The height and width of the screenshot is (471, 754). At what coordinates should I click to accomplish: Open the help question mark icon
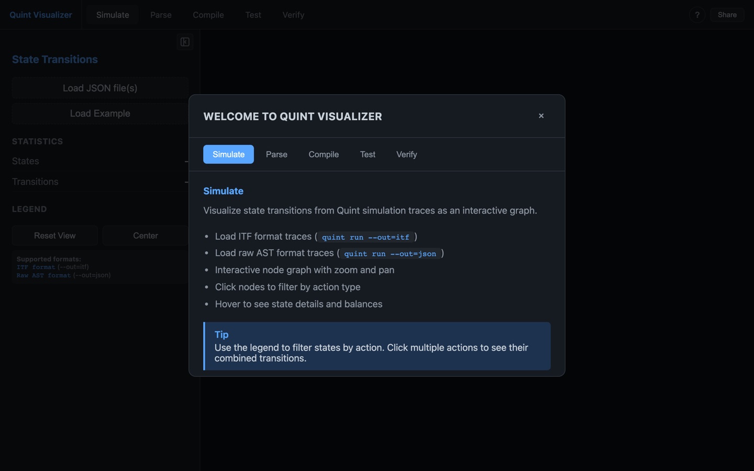tap(697, 15)
